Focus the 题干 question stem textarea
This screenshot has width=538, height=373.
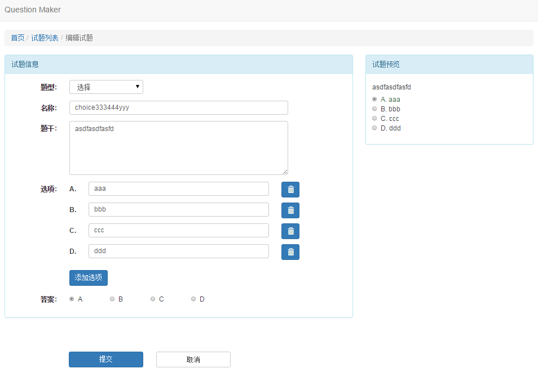178,148
